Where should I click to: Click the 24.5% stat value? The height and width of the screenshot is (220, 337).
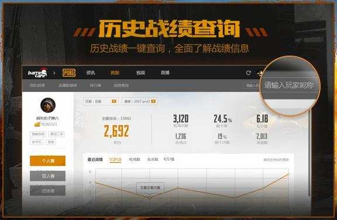coord(223,119)
